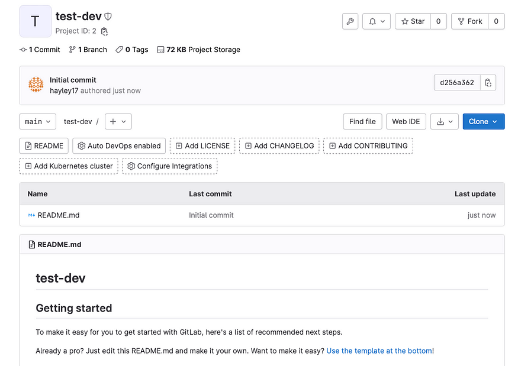
Task: Click the document icon in the README.md header
Action: pyautogui.click(x=32, y=245)
